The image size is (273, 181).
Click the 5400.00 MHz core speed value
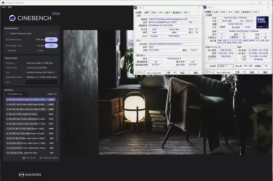pos(226,50)
